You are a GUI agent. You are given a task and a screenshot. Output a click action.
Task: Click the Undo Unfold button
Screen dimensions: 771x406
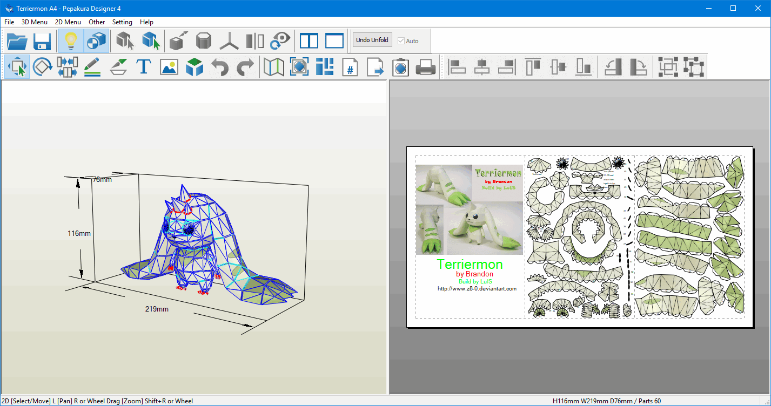click(x=372, y=40)
